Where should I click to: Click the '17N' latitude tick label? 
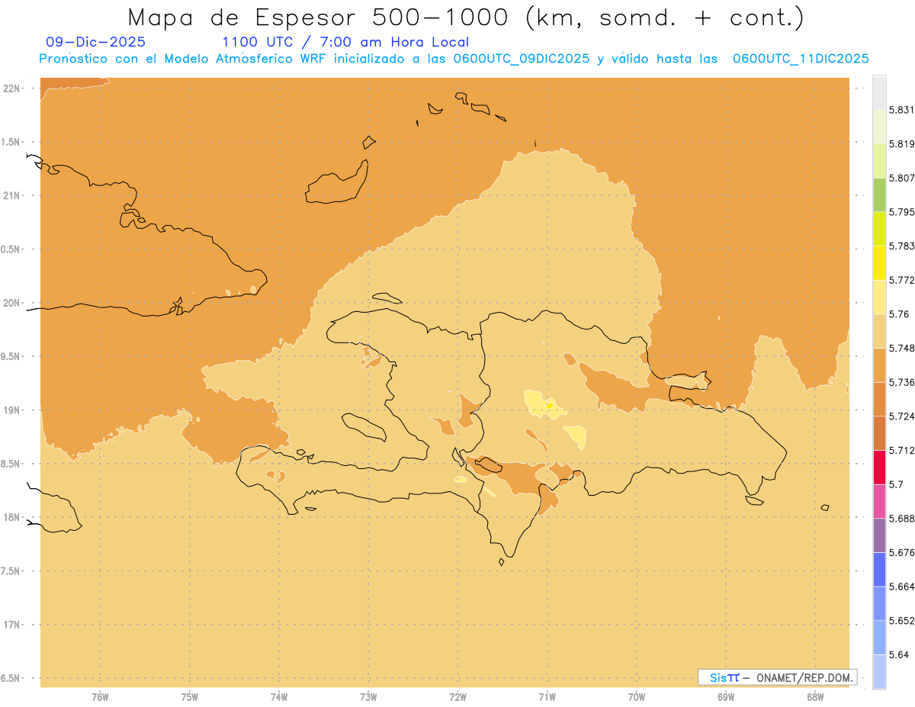click(11, 625)
